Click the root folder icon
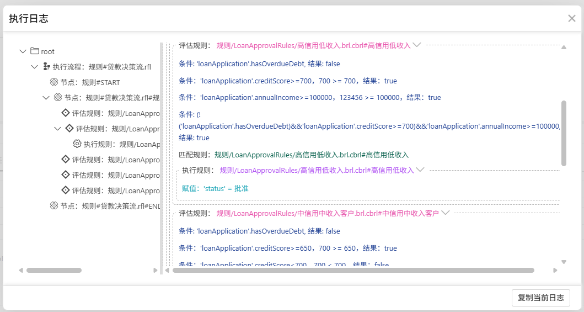 [35, 51]
